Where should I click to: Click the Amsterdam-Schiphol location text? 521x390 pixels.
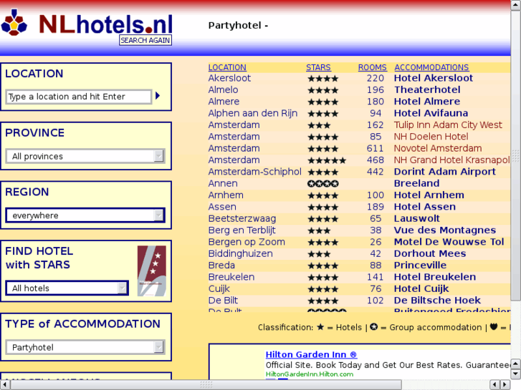(255, 172)
